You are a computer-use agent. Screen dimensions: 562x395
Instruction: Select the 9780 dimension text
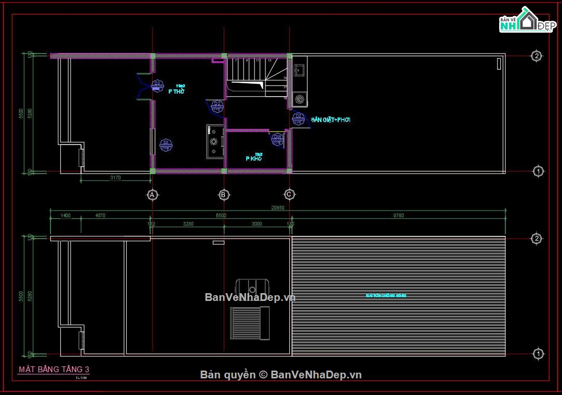(398, 216)
